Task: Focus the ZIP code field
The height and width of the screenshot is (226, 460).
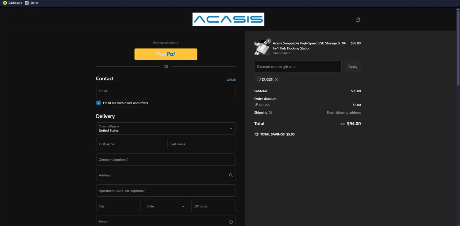Action: [x=213, y=206]
